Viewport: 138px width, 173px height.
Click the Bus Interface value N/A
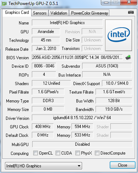(107, 74)
